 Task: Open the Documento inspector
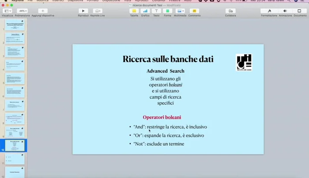(299, 11)
